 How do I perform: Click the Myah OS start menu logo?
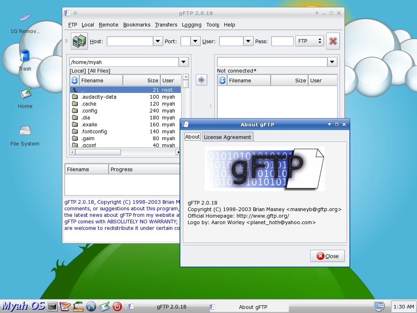click(x=23, y=306)
